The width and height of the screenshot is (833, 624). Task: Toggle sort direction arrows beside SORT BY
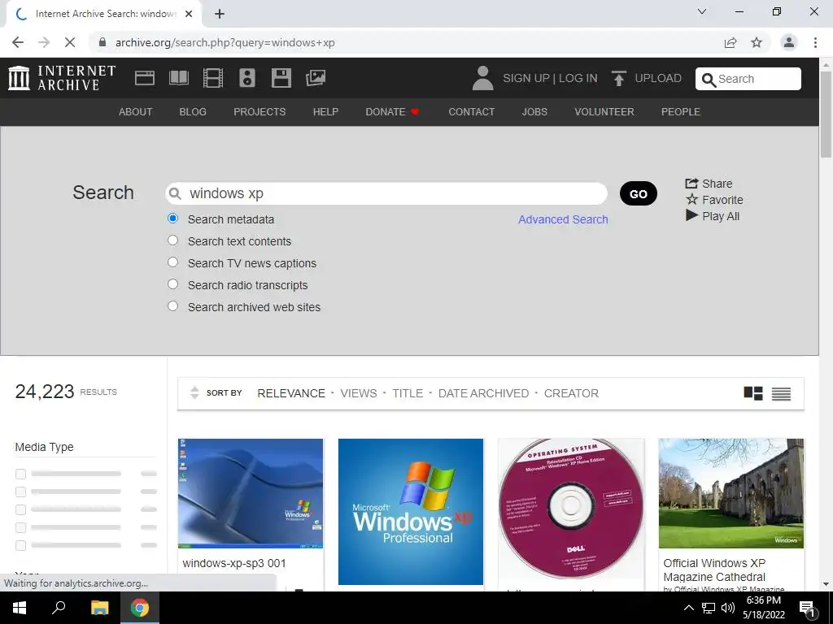[194, 392]
